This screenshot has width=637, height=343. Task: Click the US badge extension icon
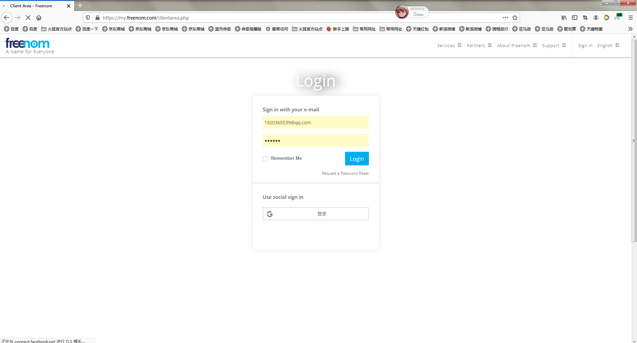[618, 17]
